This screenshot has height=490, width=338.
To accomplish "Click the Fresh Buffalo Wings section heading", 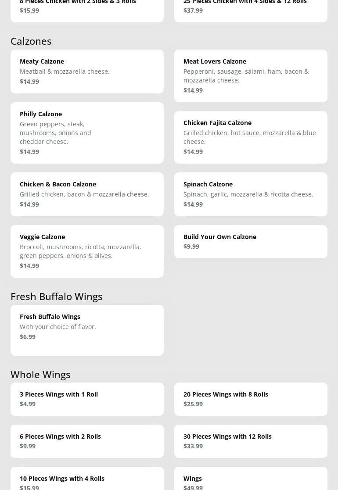I will [x=57, y=296].
